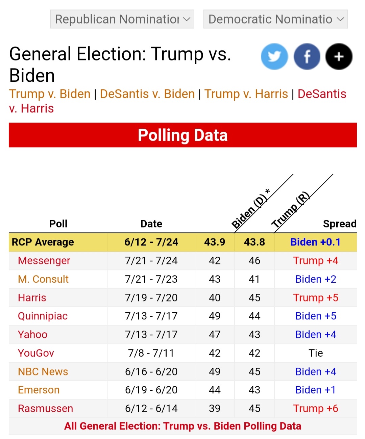Open the Democratic Nomination dropdown
365x439 pixels.
(x=275, y=19)
